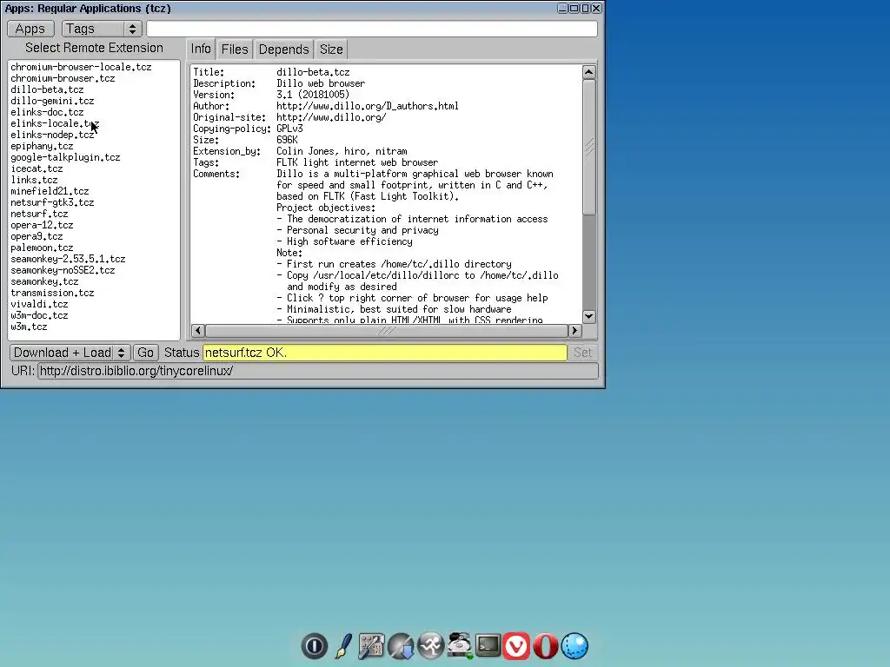This screenshot has width=890, height=667.
Task: Switch to the Depends tab
Action: (x=284, y=50)
